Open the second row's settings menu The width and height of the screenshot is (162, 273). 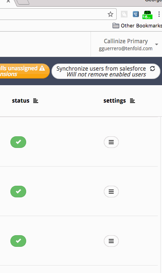point(111,192)
